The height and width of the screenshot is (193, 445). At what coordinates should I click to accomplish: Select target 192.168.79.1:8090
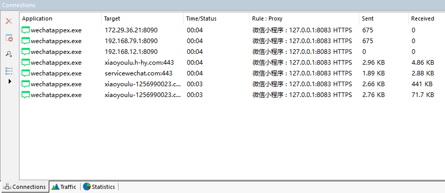(x=131, y=41)
